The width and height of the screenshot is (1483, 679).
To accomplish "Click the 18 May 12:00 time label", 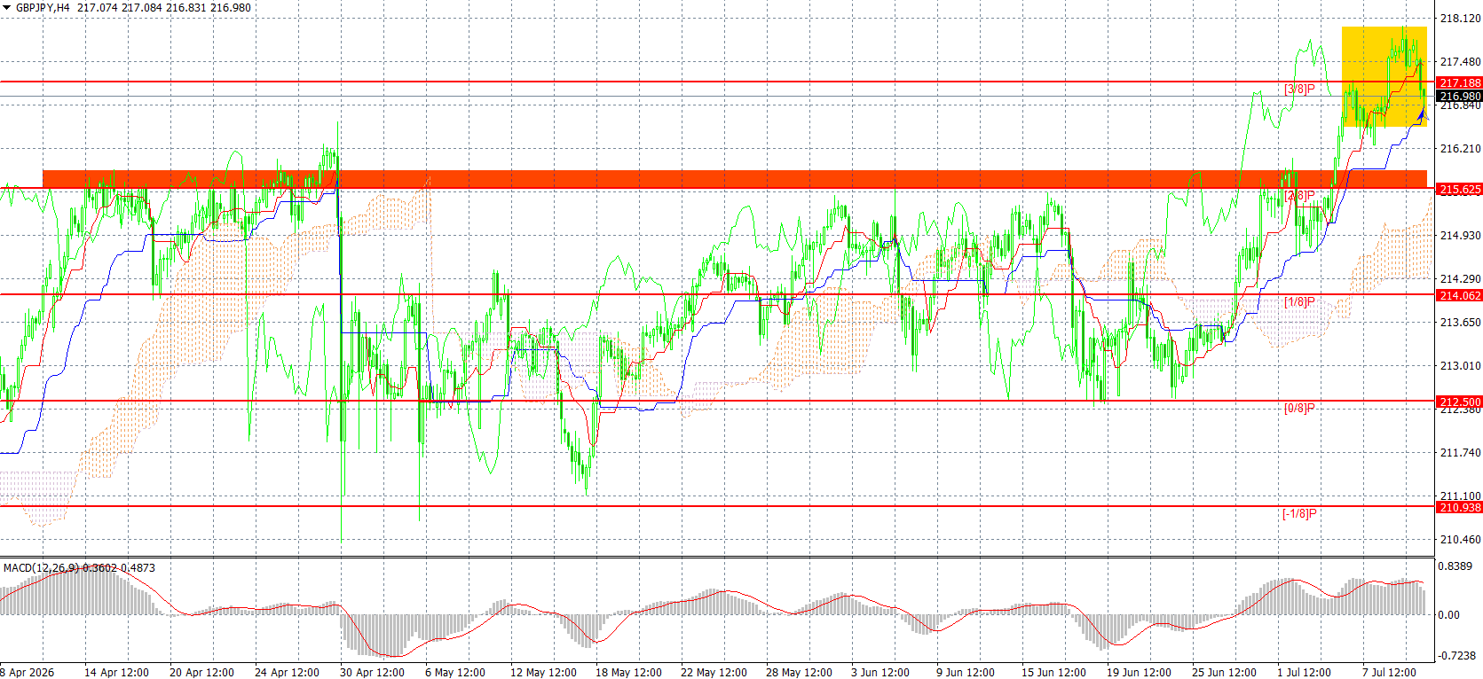I will 628,672.
